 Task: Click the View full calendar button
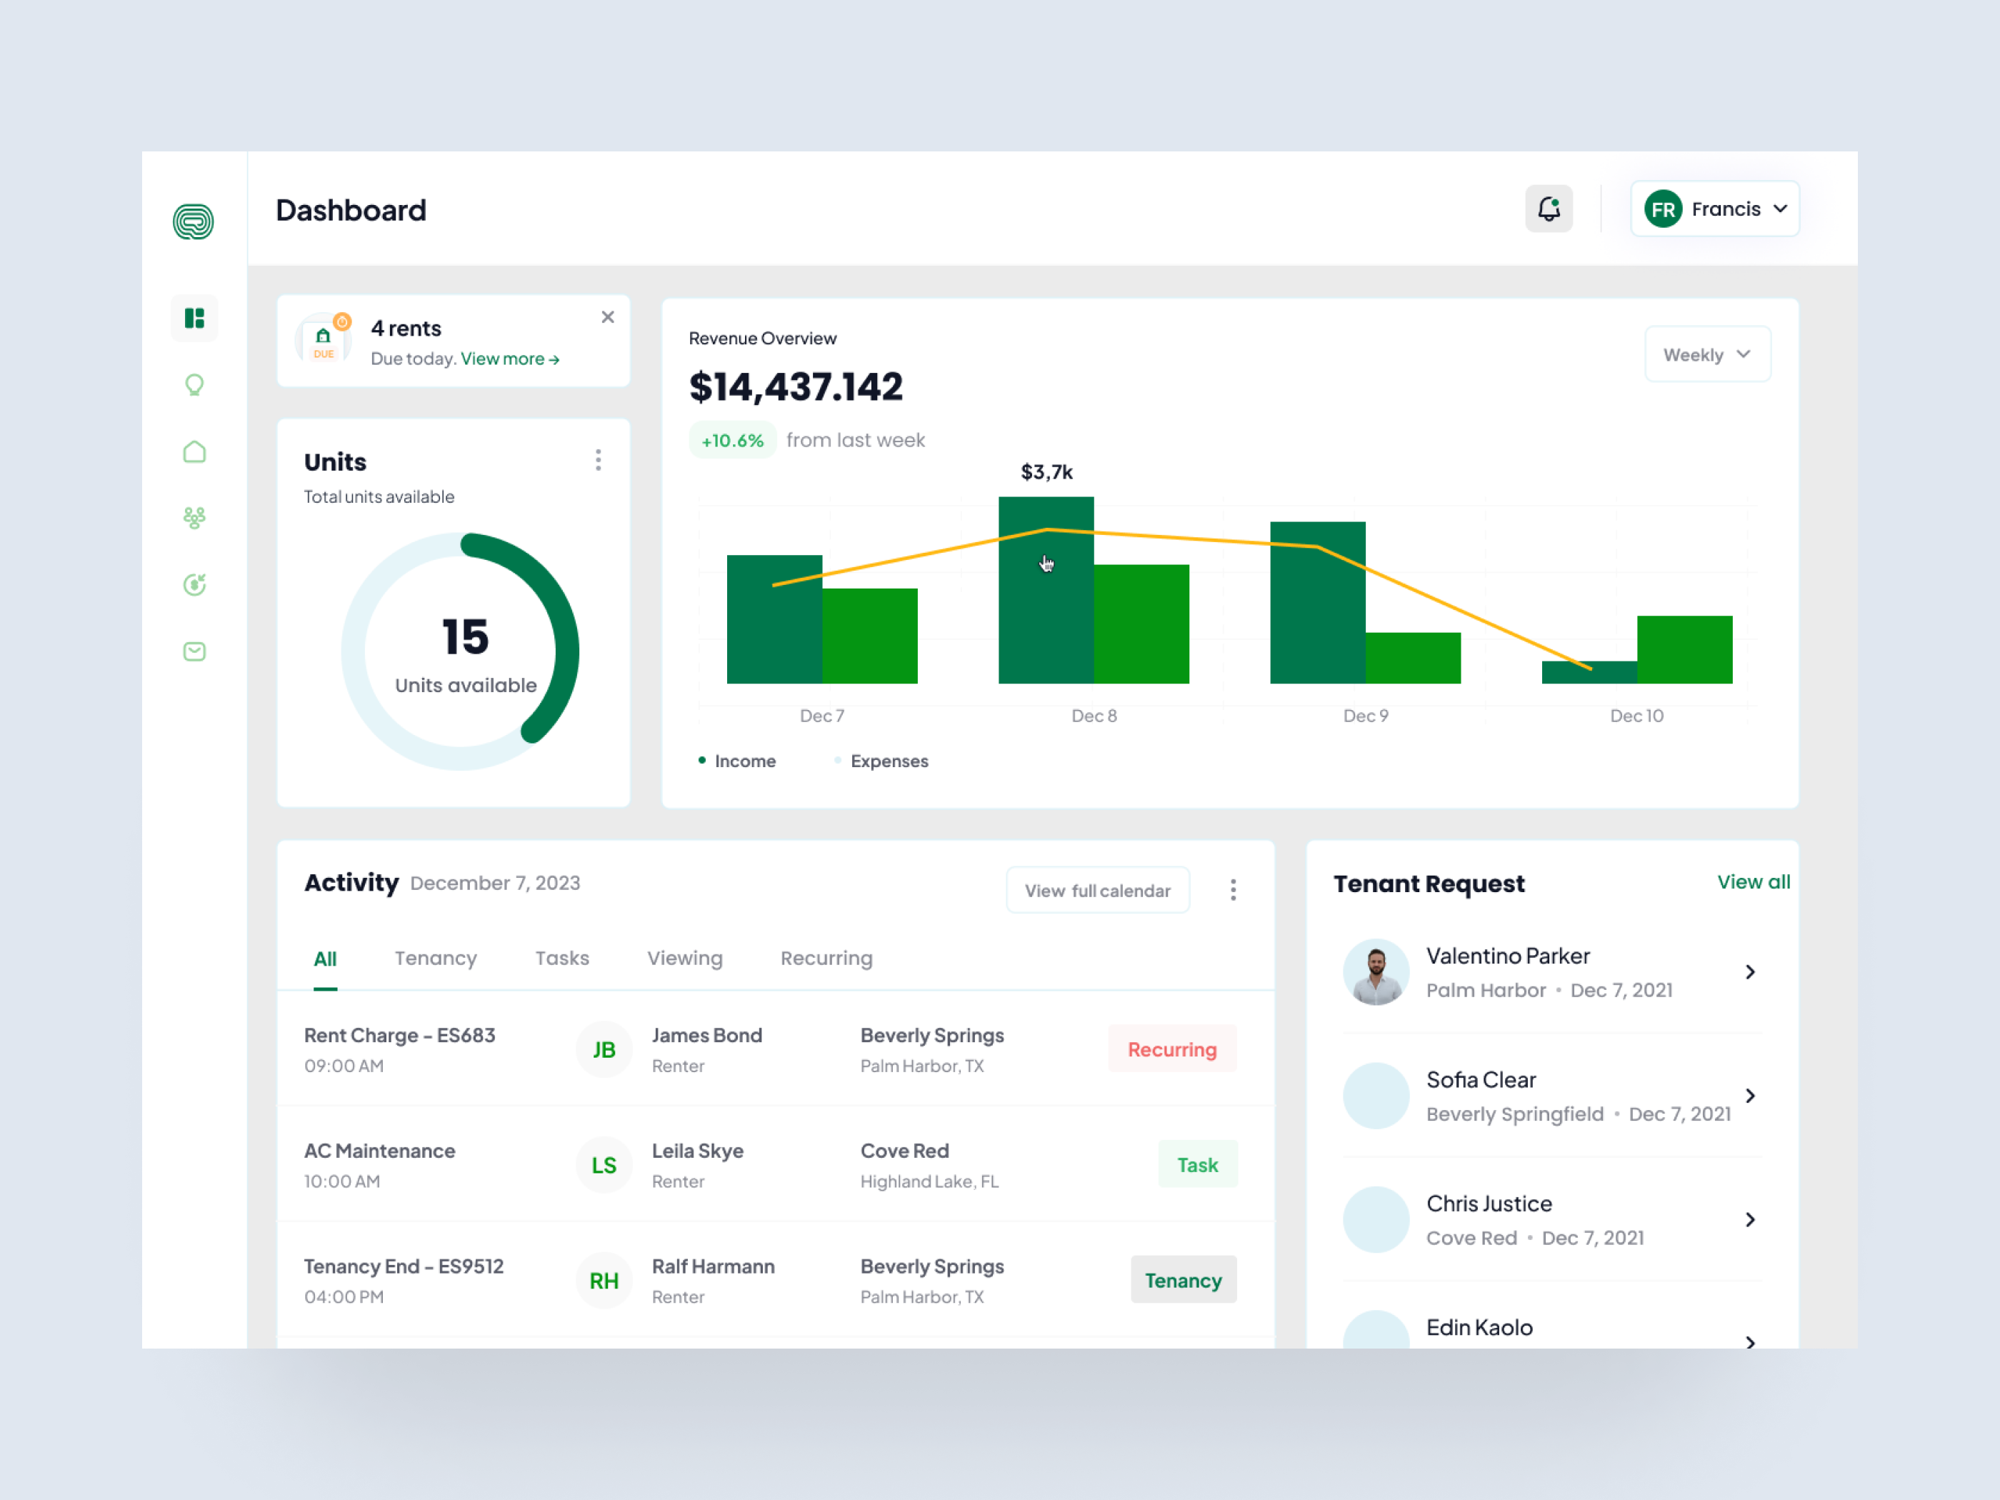coord(1096,890)
